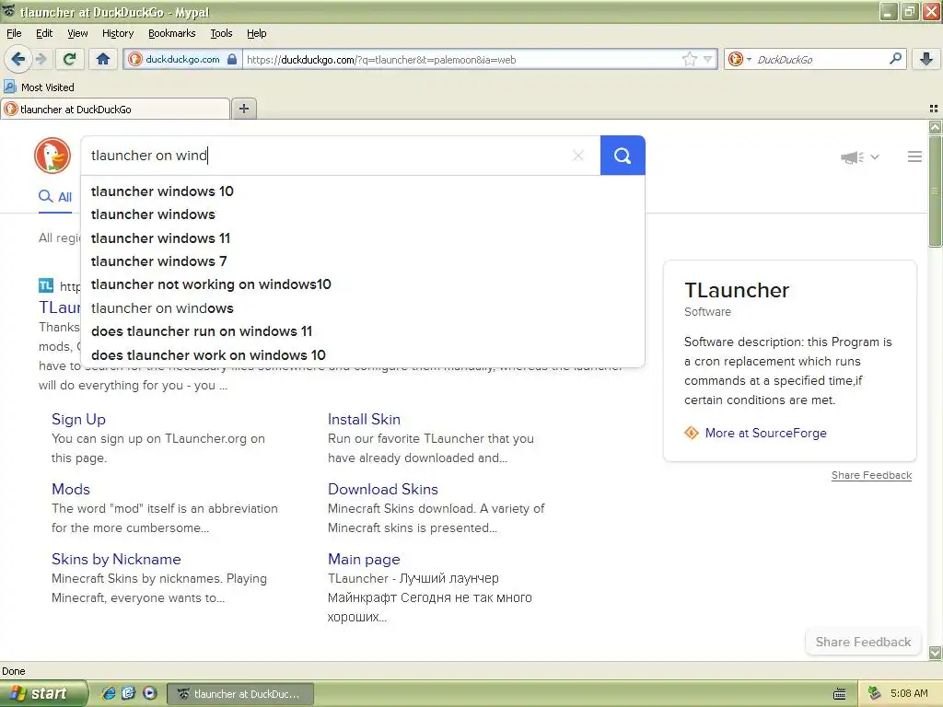
Task: Open the Most Visited bookmarks folder
Action: click(x=39, y=87)
